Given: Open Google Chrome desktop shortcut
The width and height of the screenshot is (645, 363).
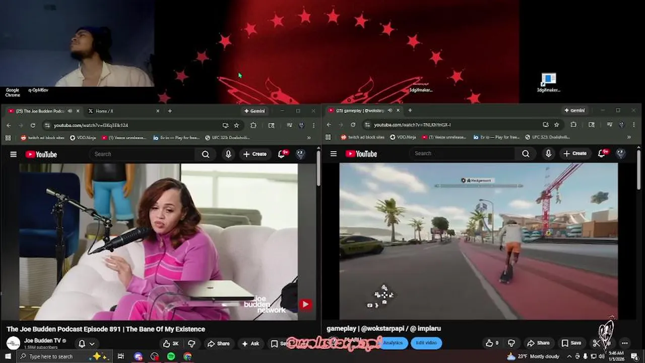Looking at the screenshot, I should pos(13,92).
